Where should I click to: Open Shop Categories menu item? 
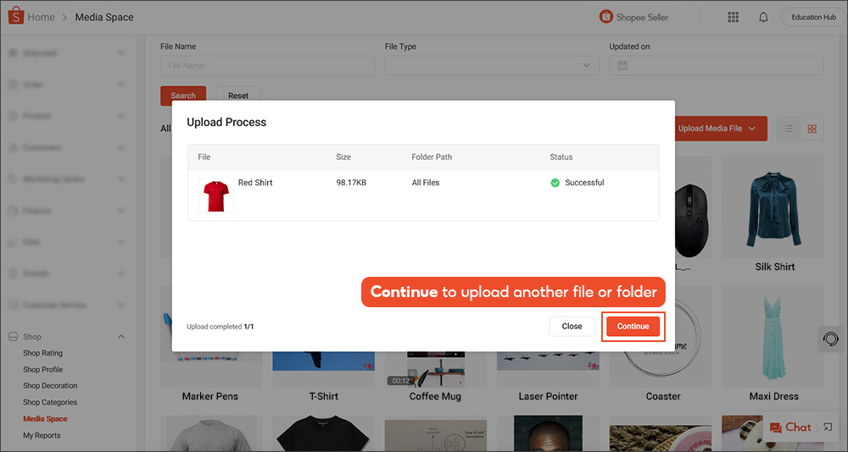coord(50,402)
